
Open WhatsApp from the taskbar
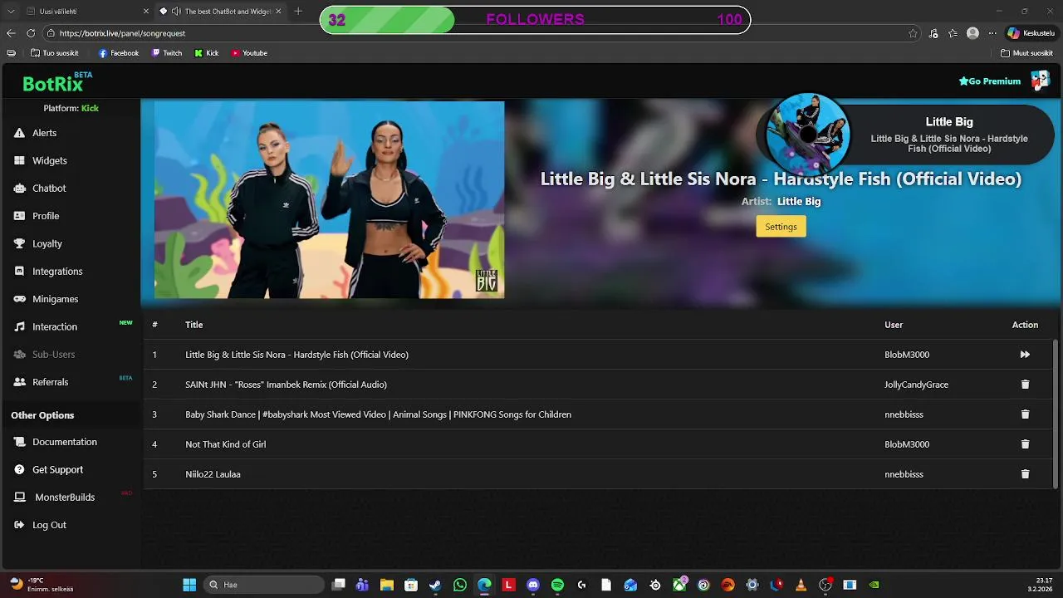click(x=460, y=585)
